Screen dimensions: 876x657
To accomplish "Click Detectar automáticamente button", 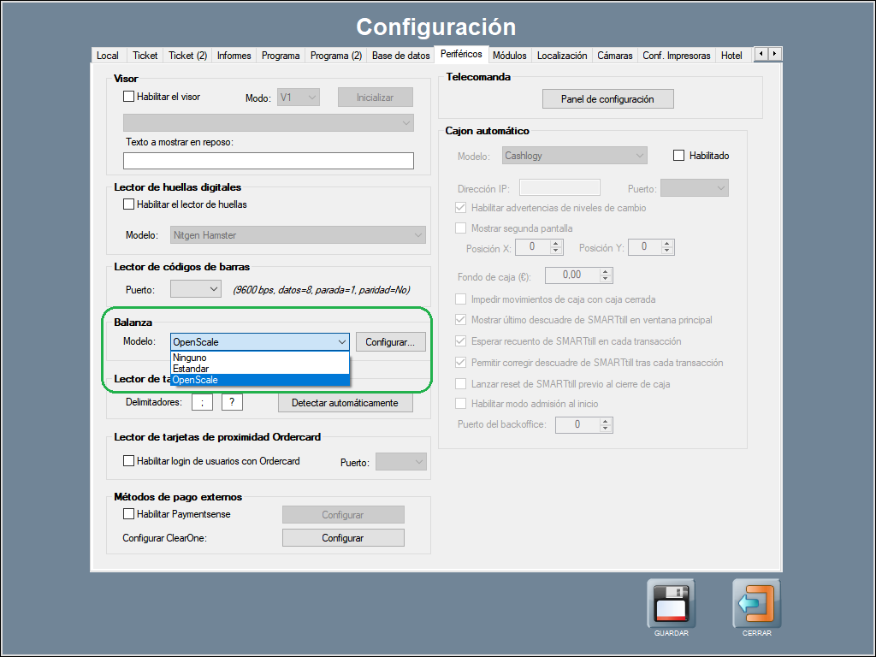I will pyautogui.click(x=345, y=403).
